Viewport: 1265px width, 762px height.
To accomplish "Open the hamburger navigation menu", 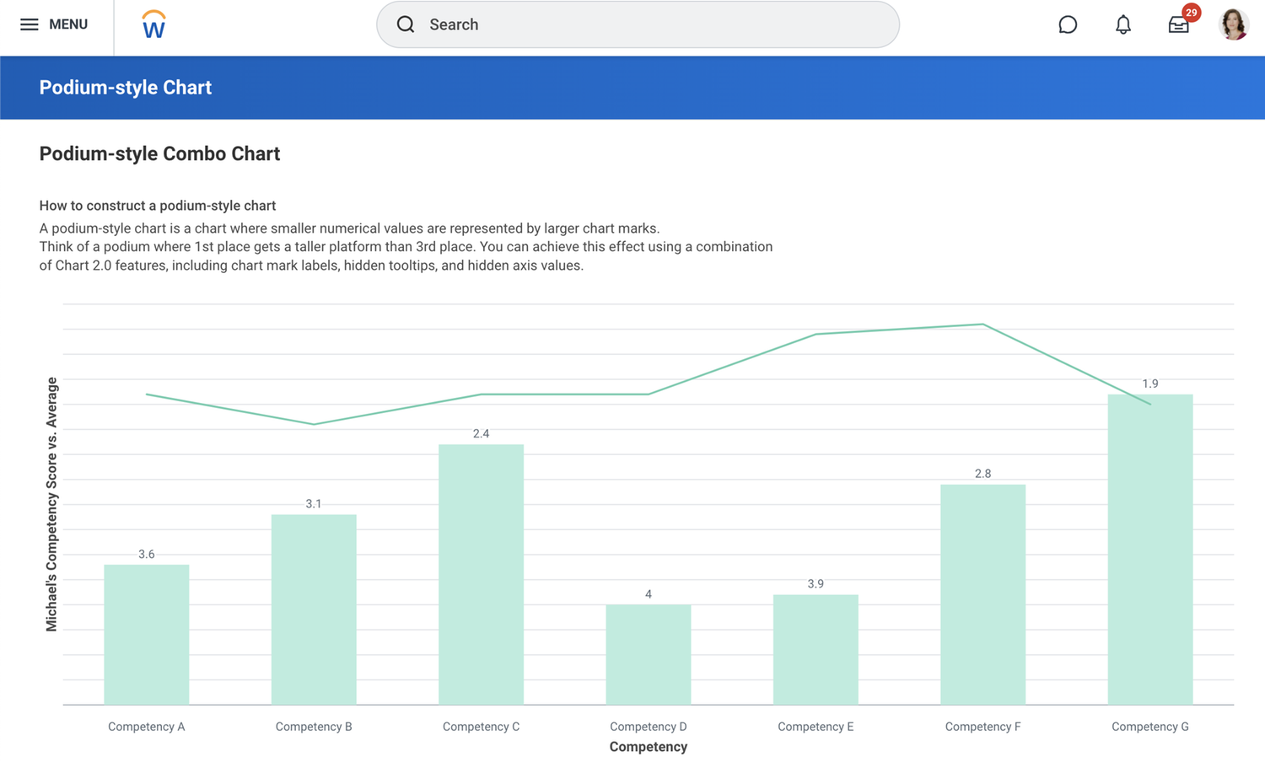I will coord(30,24).
